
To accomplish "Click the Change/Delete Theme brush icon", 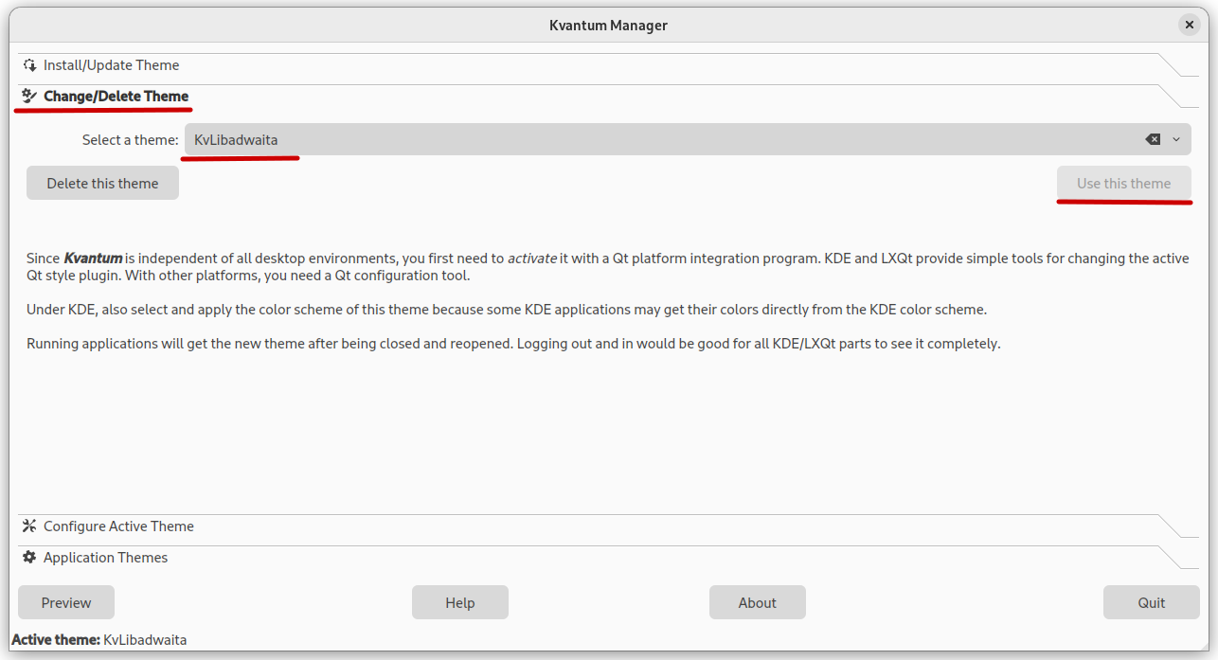I will (x=29, y=96).
